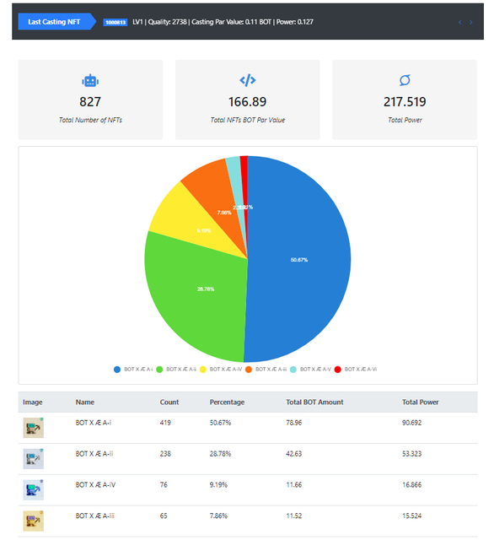
Task: Toggle BOT X Æ A-V teal legend entry
Action: (x=310, y=370)
